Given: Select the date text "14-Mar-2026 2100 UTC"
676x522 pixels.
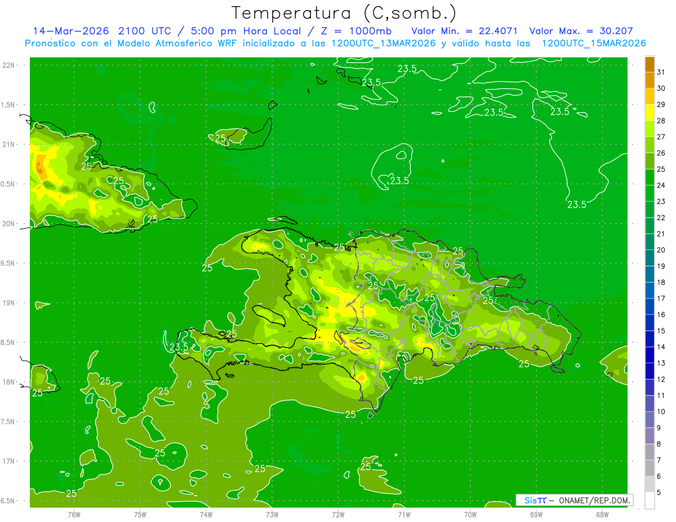Looking at the screenshot, I should 102,31.
